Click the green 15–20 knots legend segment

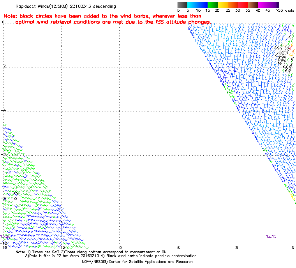(213, 5)
